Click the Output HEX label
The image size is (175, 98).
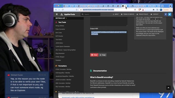point(94,29)
